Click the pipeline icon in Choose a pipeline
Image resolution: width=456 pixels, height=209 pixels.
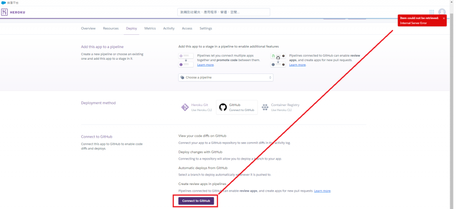point(182,78)
